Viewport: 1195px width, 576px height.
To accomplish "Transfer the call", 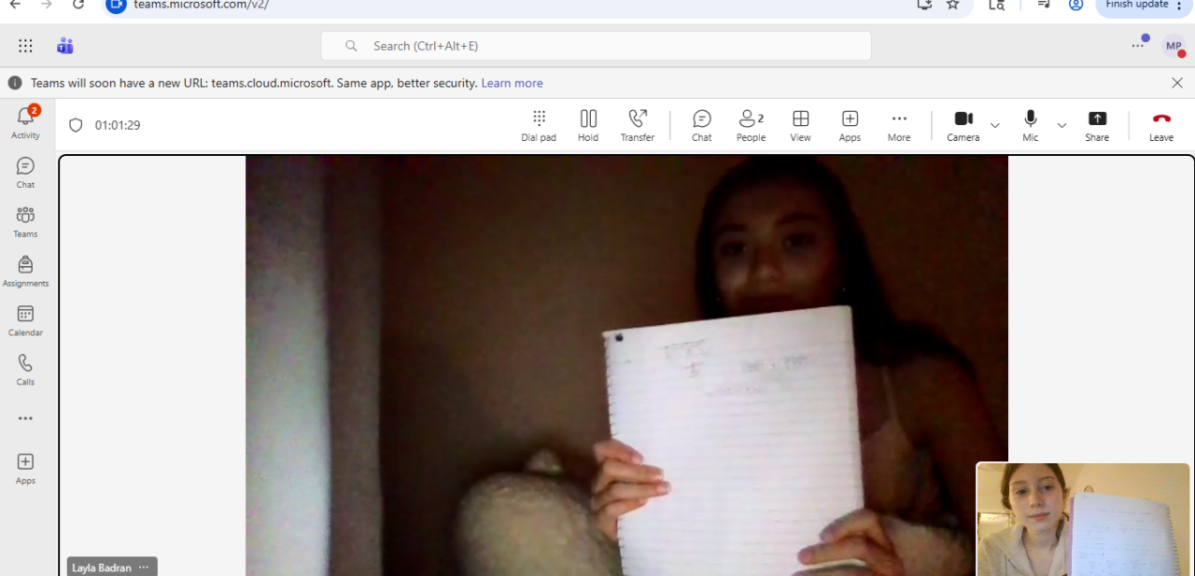I will tap(638, 126).
